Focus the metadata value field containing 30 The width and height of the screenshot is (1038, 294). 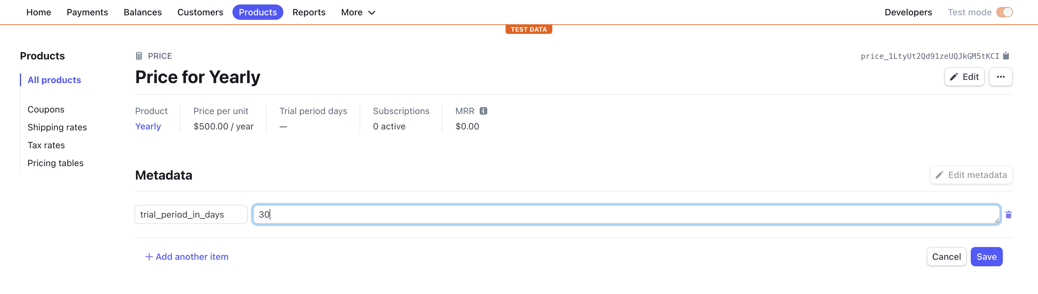point(627,215)
